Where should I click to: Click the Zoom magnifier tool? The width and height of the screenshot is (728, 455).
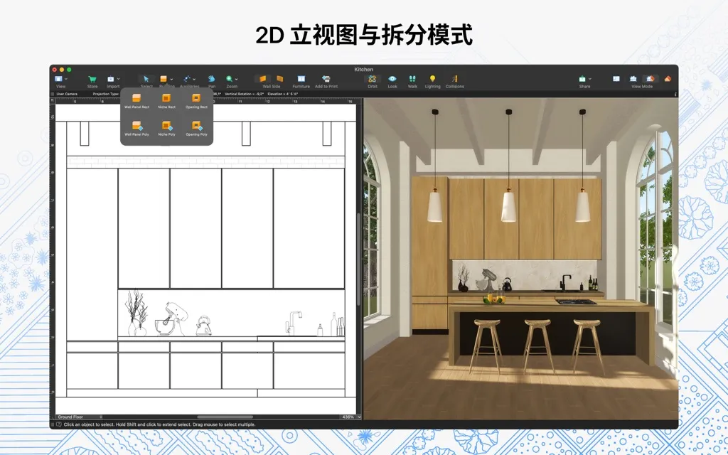coord(230,79)
